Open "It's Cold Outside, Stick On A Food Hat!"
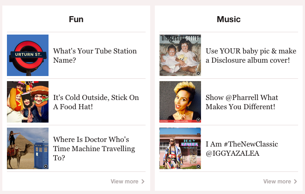 (x=96, y=102)
